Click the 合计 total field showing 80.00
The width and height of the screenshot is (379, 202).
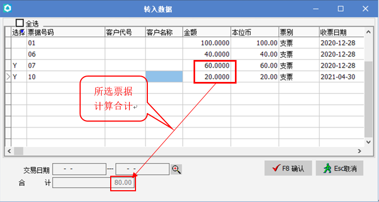click(94, 183)
